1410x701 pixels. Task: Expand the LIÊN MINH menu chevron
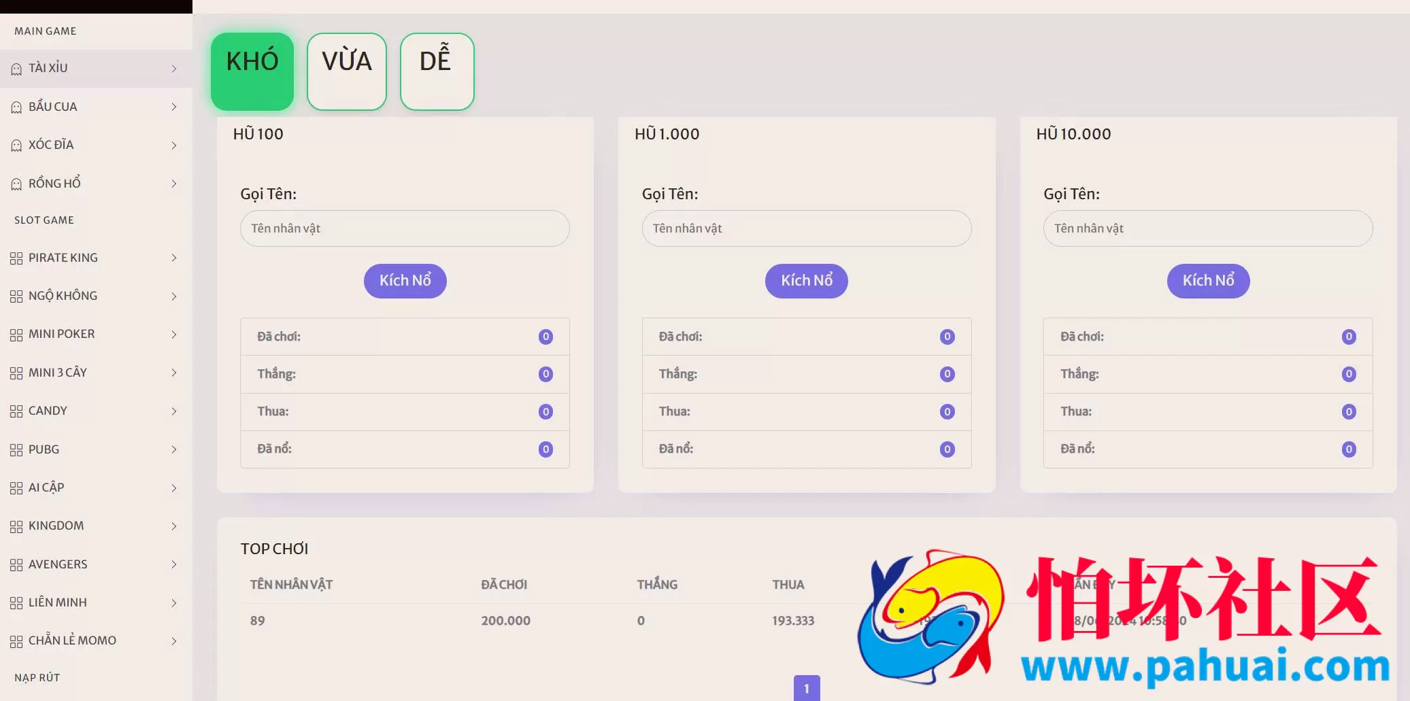(174, 603)
